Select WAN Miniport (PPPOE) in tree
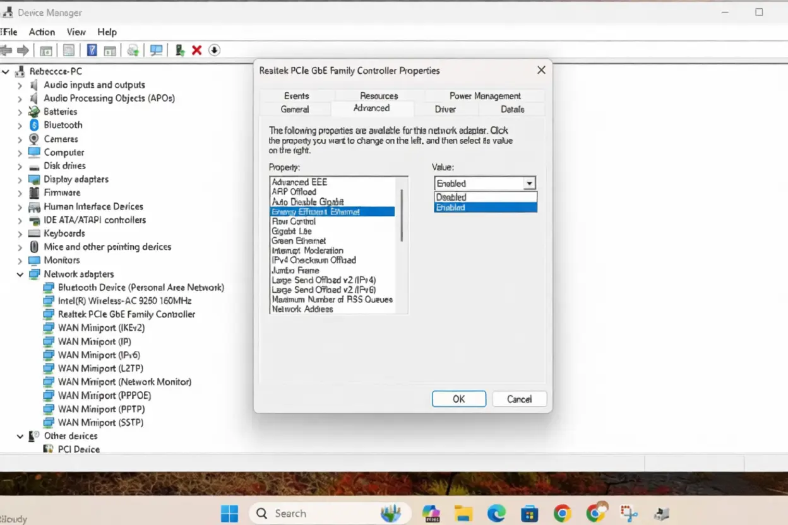Screen dimensions: 788x525 104,396
